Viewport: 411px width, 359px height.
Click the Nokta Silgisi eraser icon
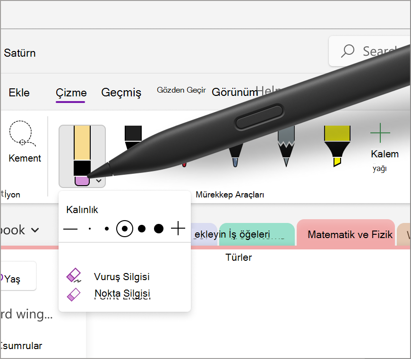pos(74,295)
